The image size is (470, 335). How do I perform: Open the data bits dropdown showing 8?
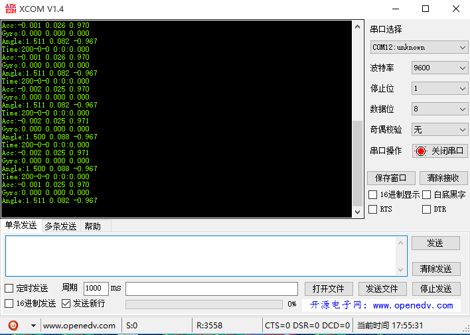[439, 109]
